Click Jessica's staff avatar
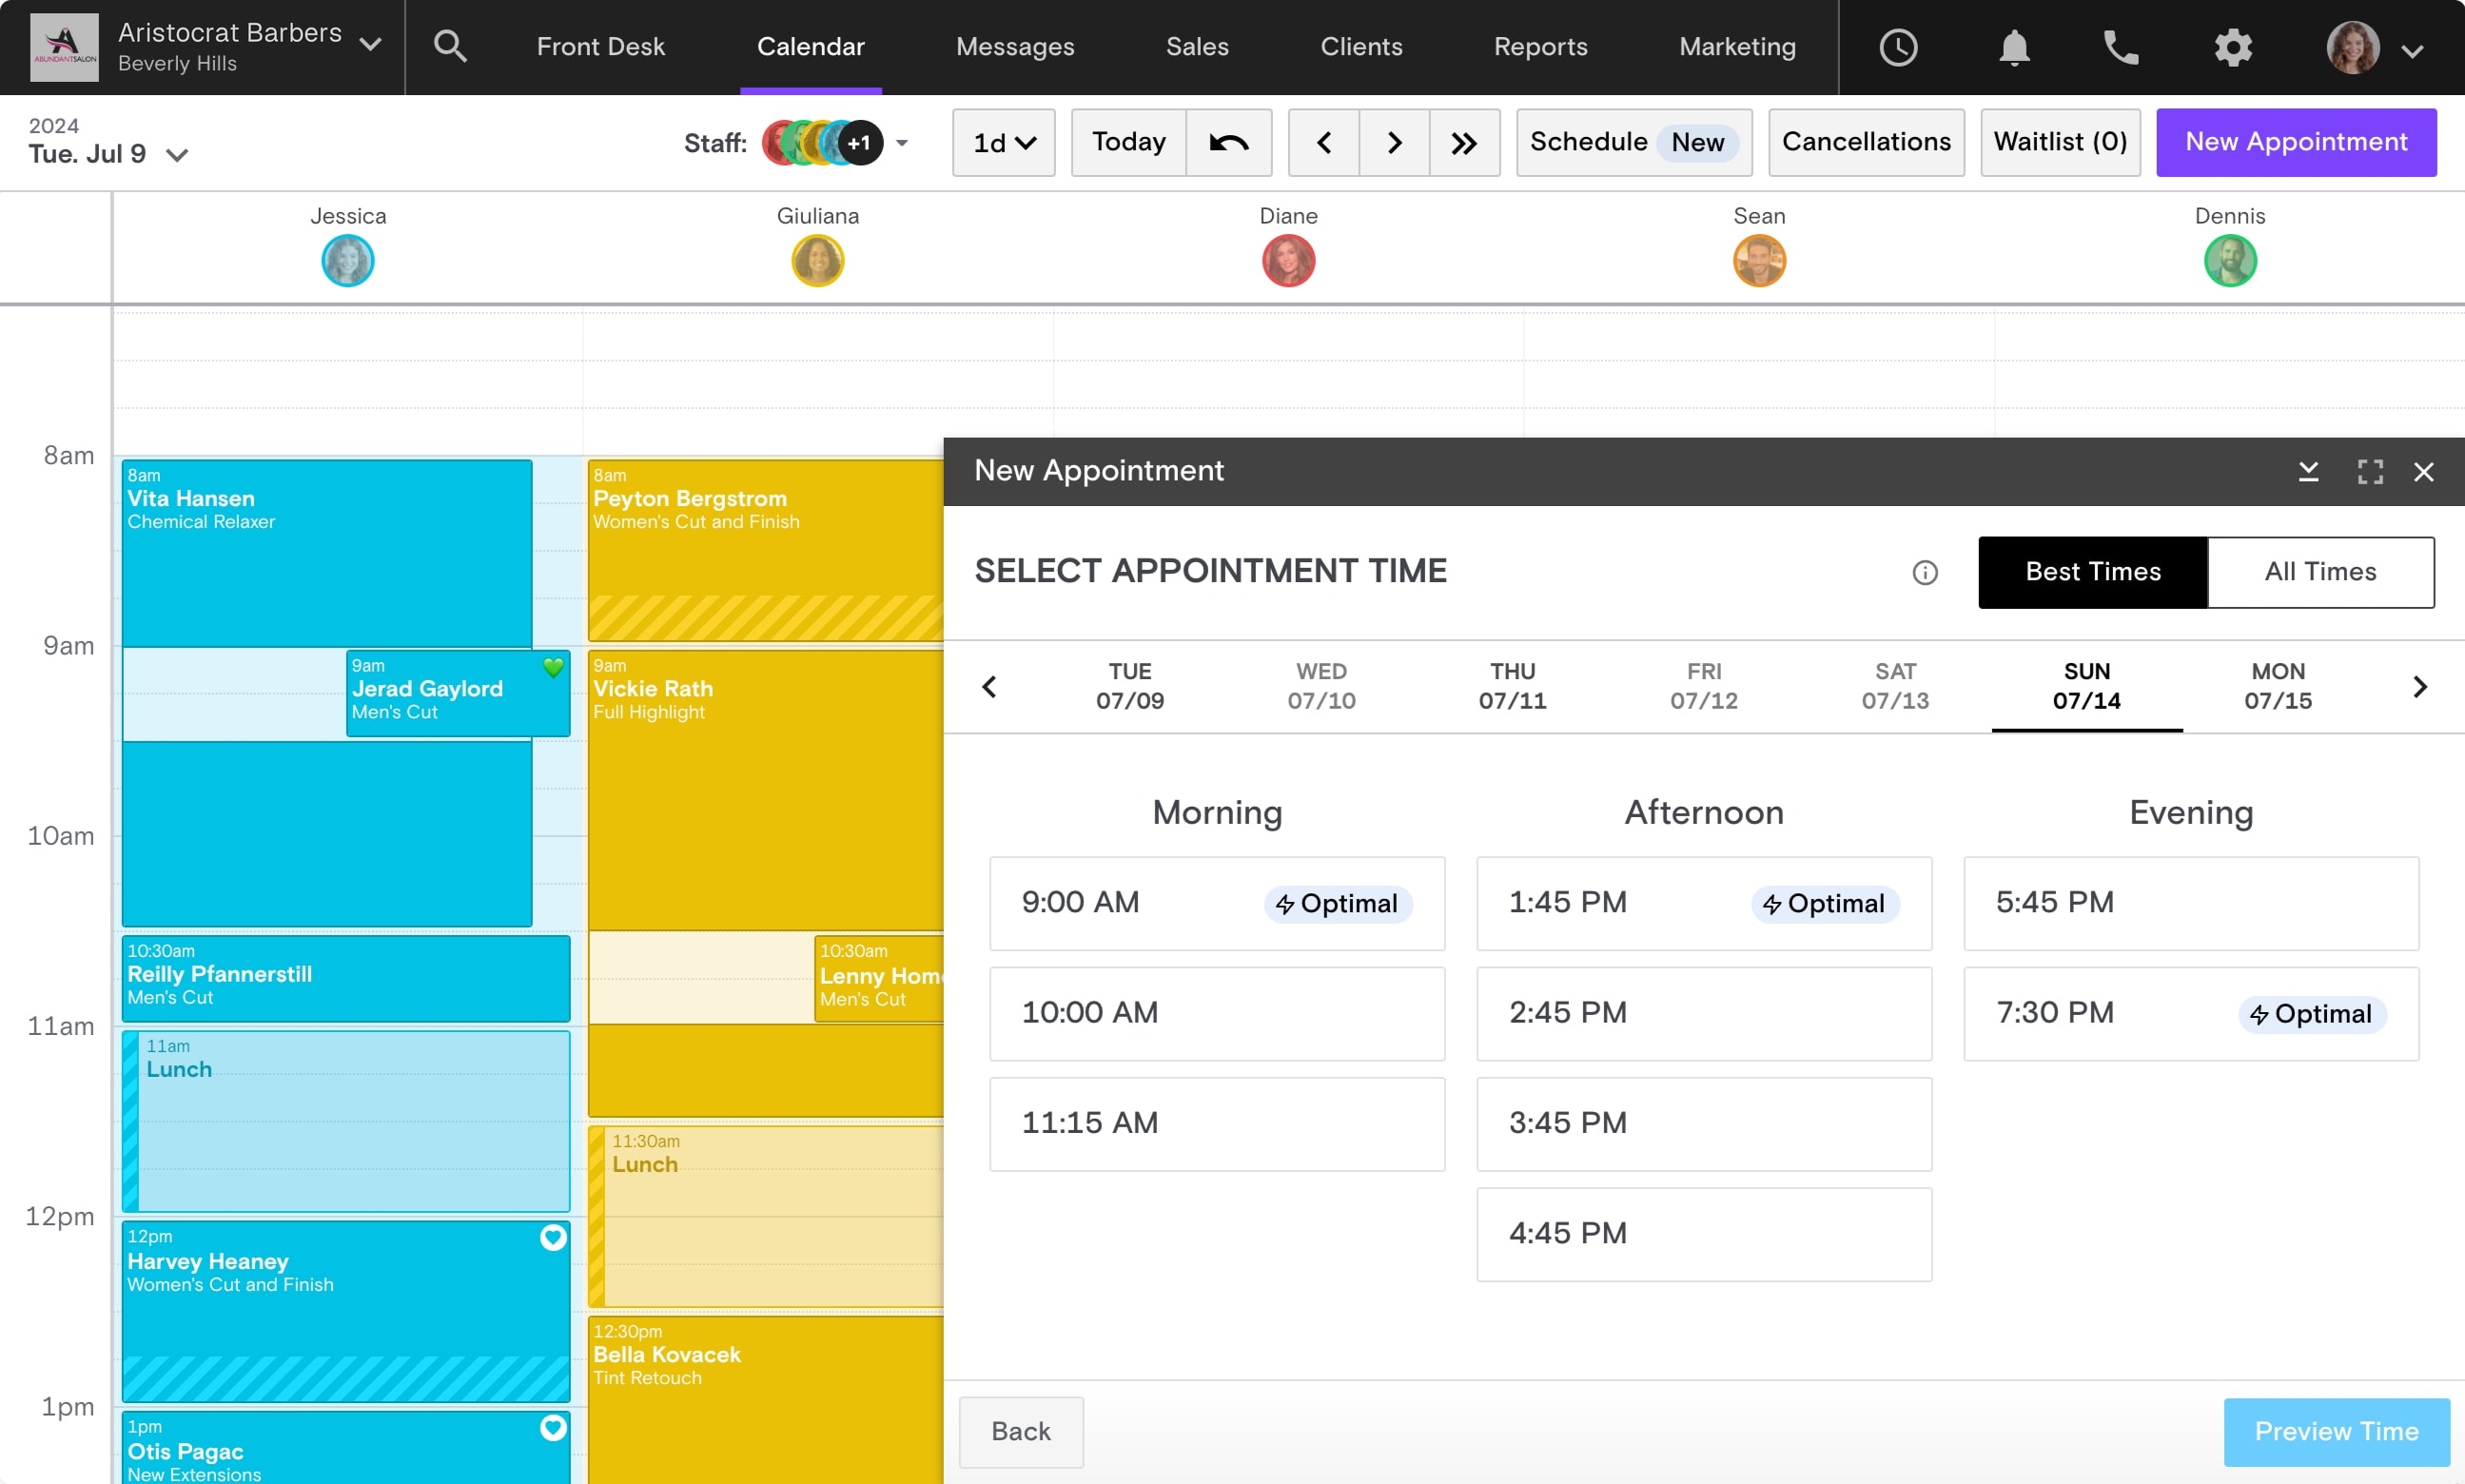The height and width of the screenshot is (1484, 2465). [x=347, y=260]
